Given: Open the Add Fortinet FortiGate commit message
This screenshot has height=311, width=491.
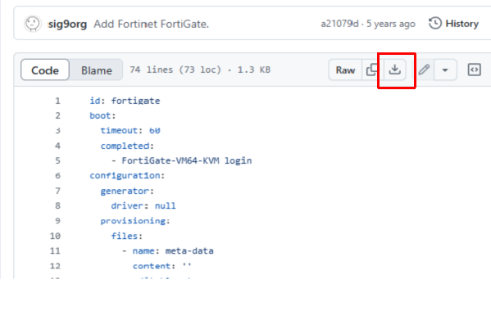Looking at the screenshot, I should pos(152,24).
